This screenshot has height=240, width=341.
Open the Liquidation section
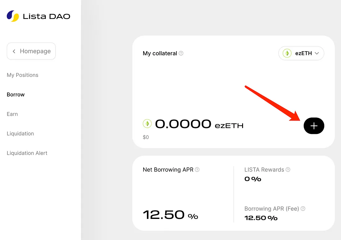[20, 134]
